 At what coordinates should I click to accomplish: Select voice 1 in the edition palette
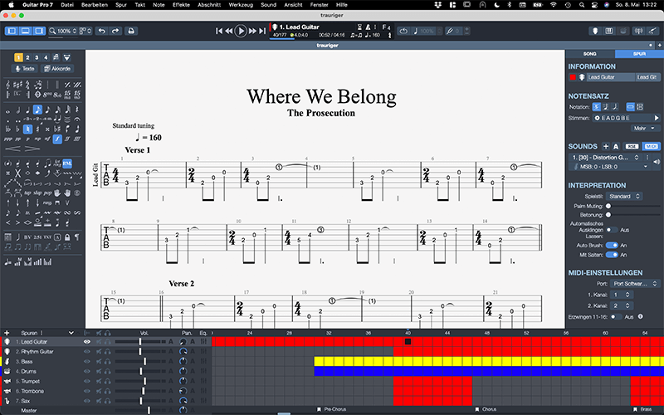click(x=18, y=57)
